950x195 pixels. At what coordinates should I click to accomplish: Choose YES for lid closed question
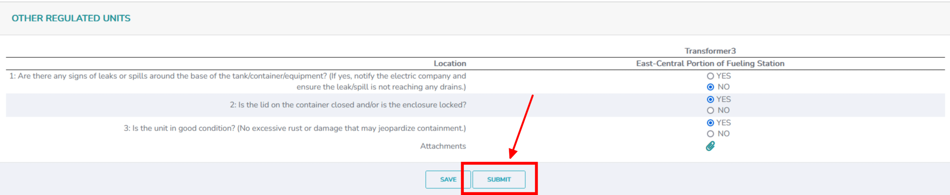[x=710, y=100]
